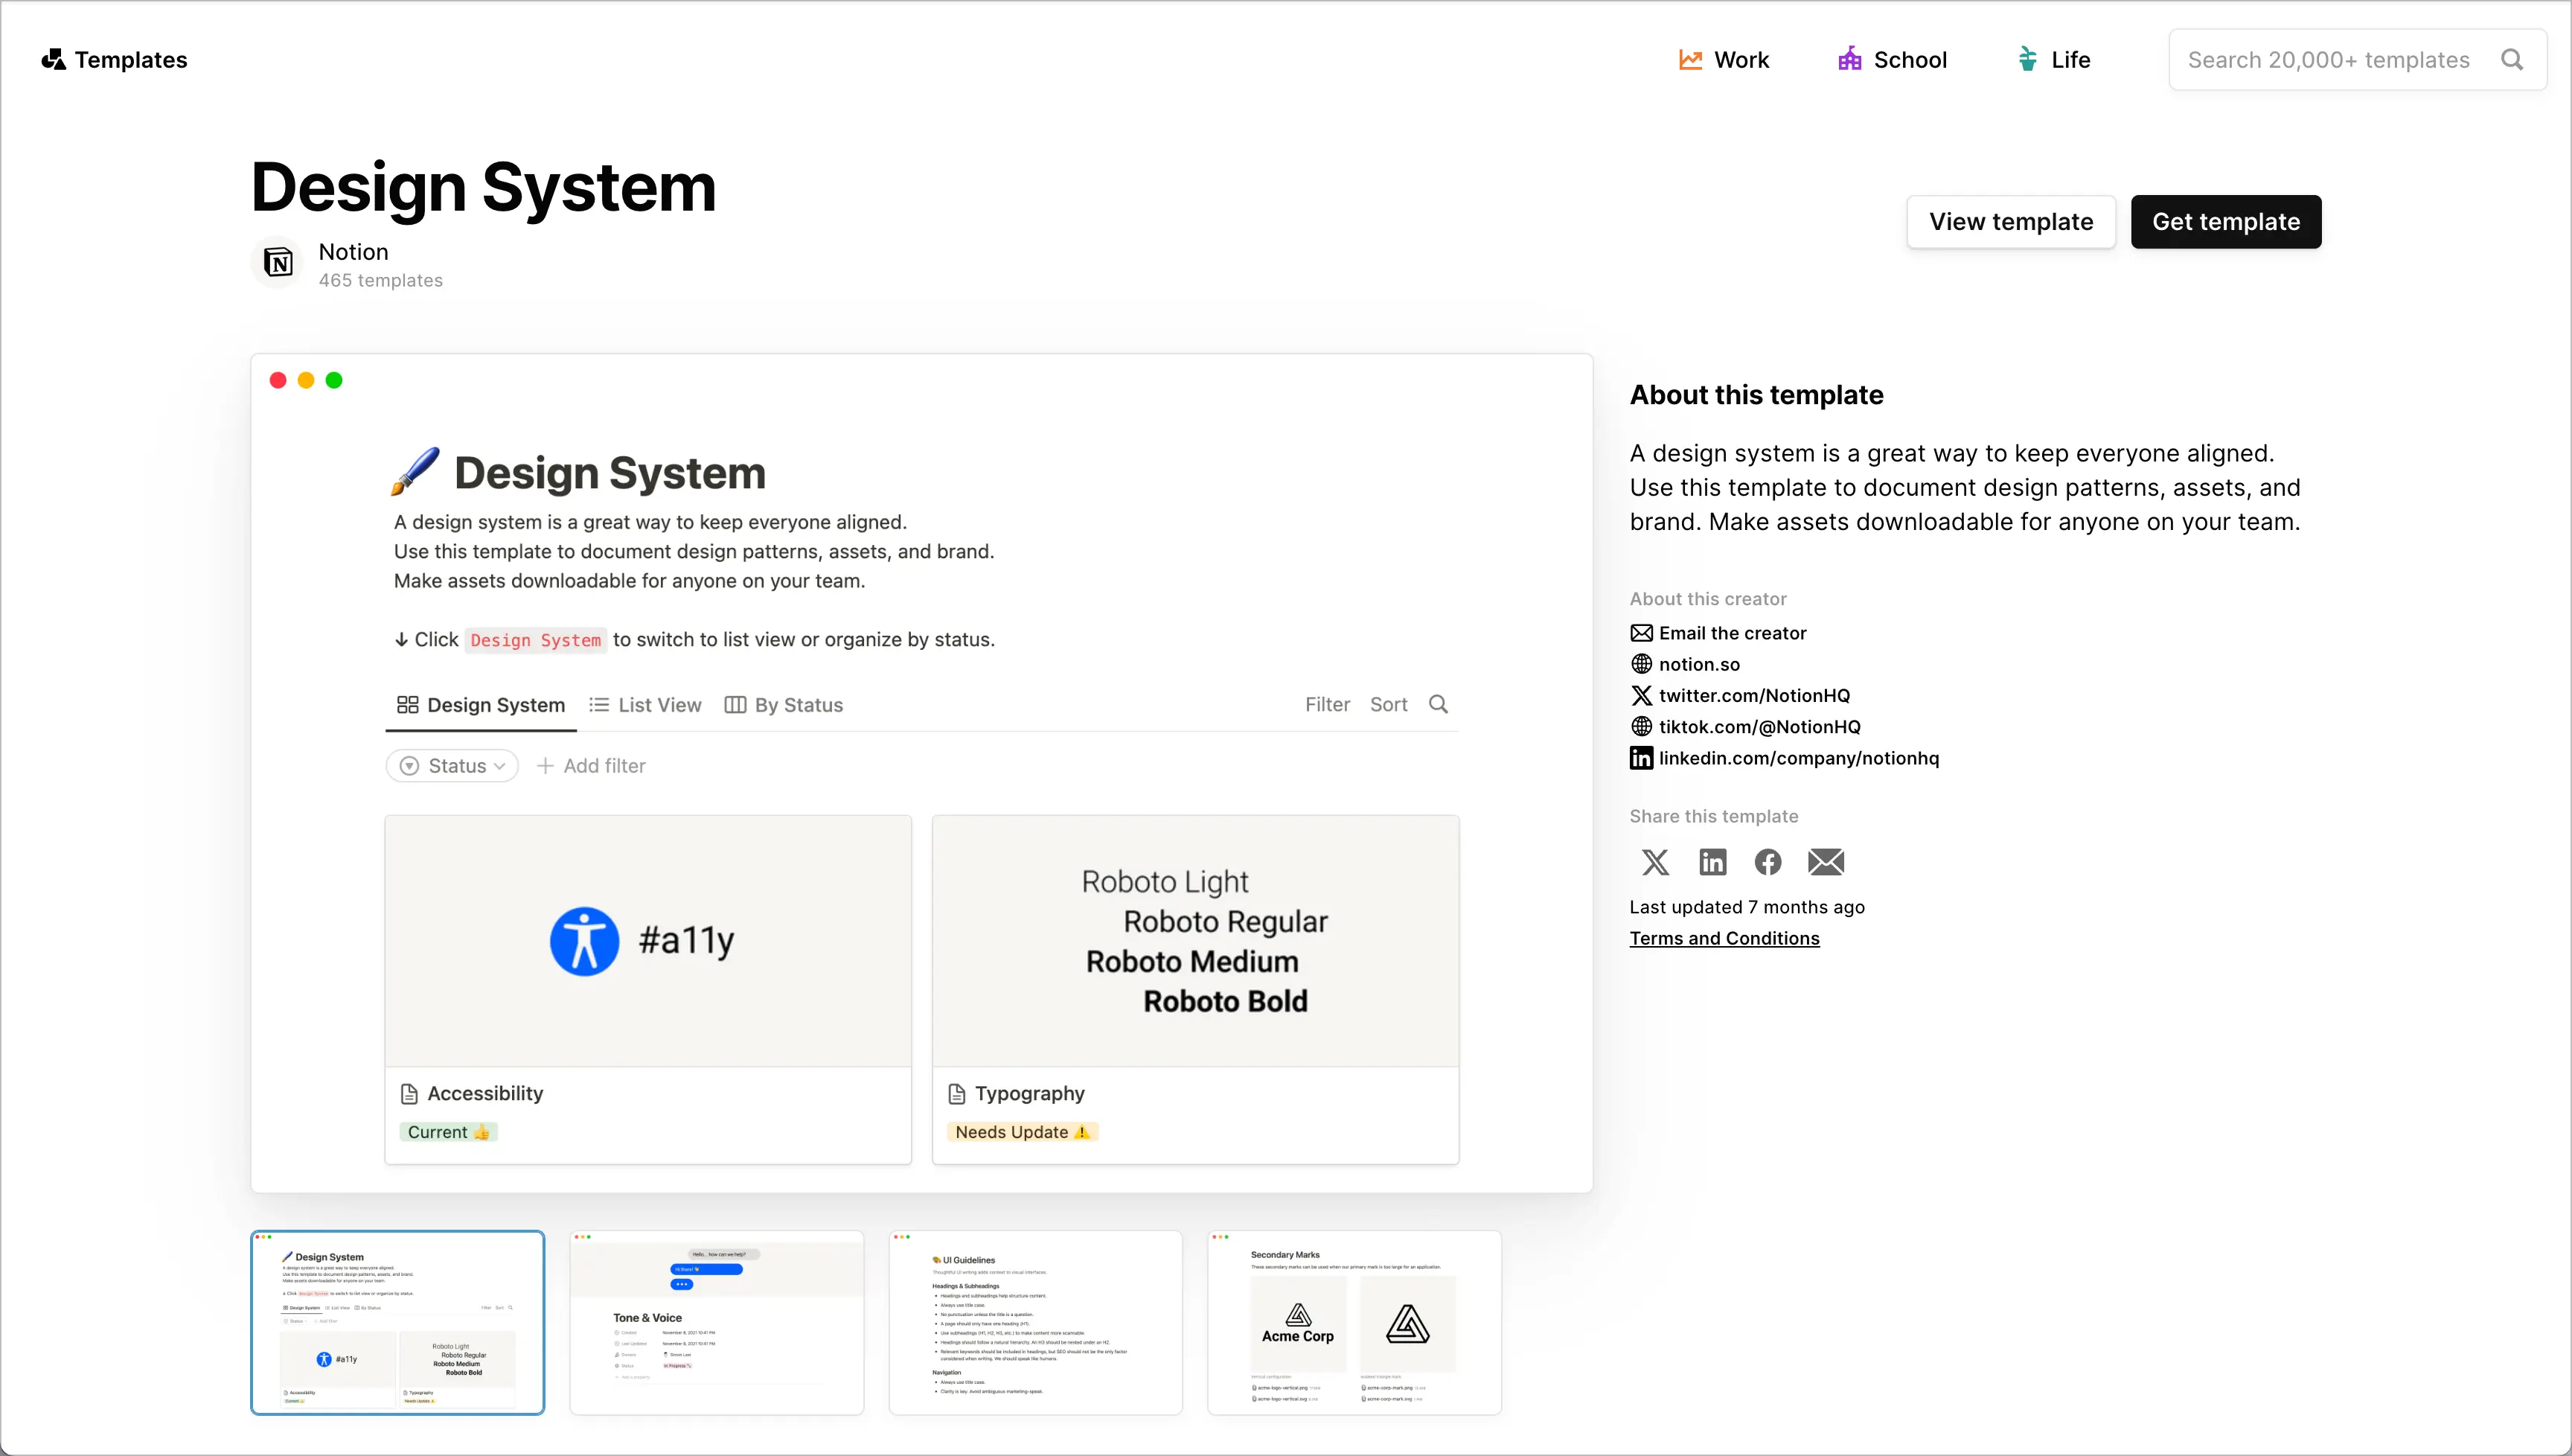Open the Accessibility page title
Image resolution: width=2572 pixels, height=1456 pixels.
point(484,1094)
